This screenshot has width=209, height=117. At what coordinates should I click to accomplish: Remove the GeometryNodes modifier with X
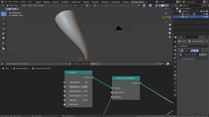[x=203, y=51]
